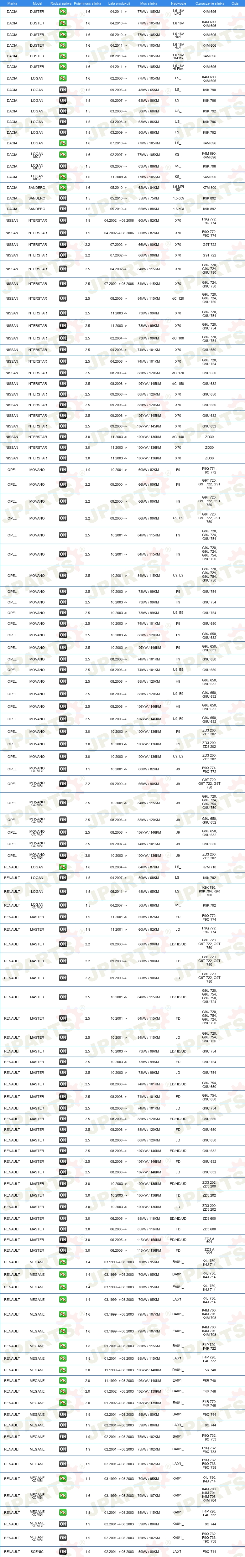Select the '1.6 16V LPG' body cell
Viewport: 245px width, 1557px height.
click(x=178, y=12)
